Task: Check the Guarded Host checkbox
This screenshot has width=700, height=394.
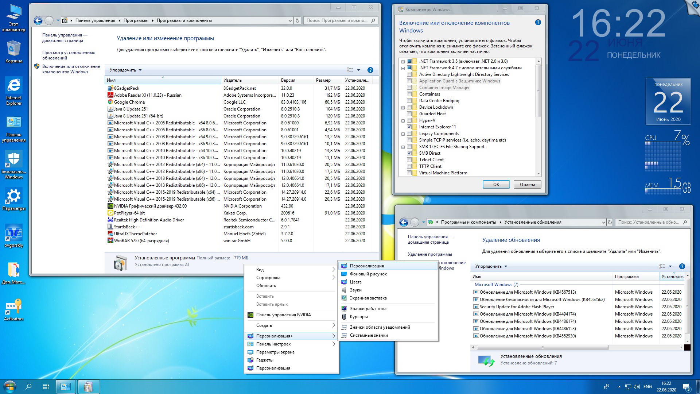Action: pos(409,114)
